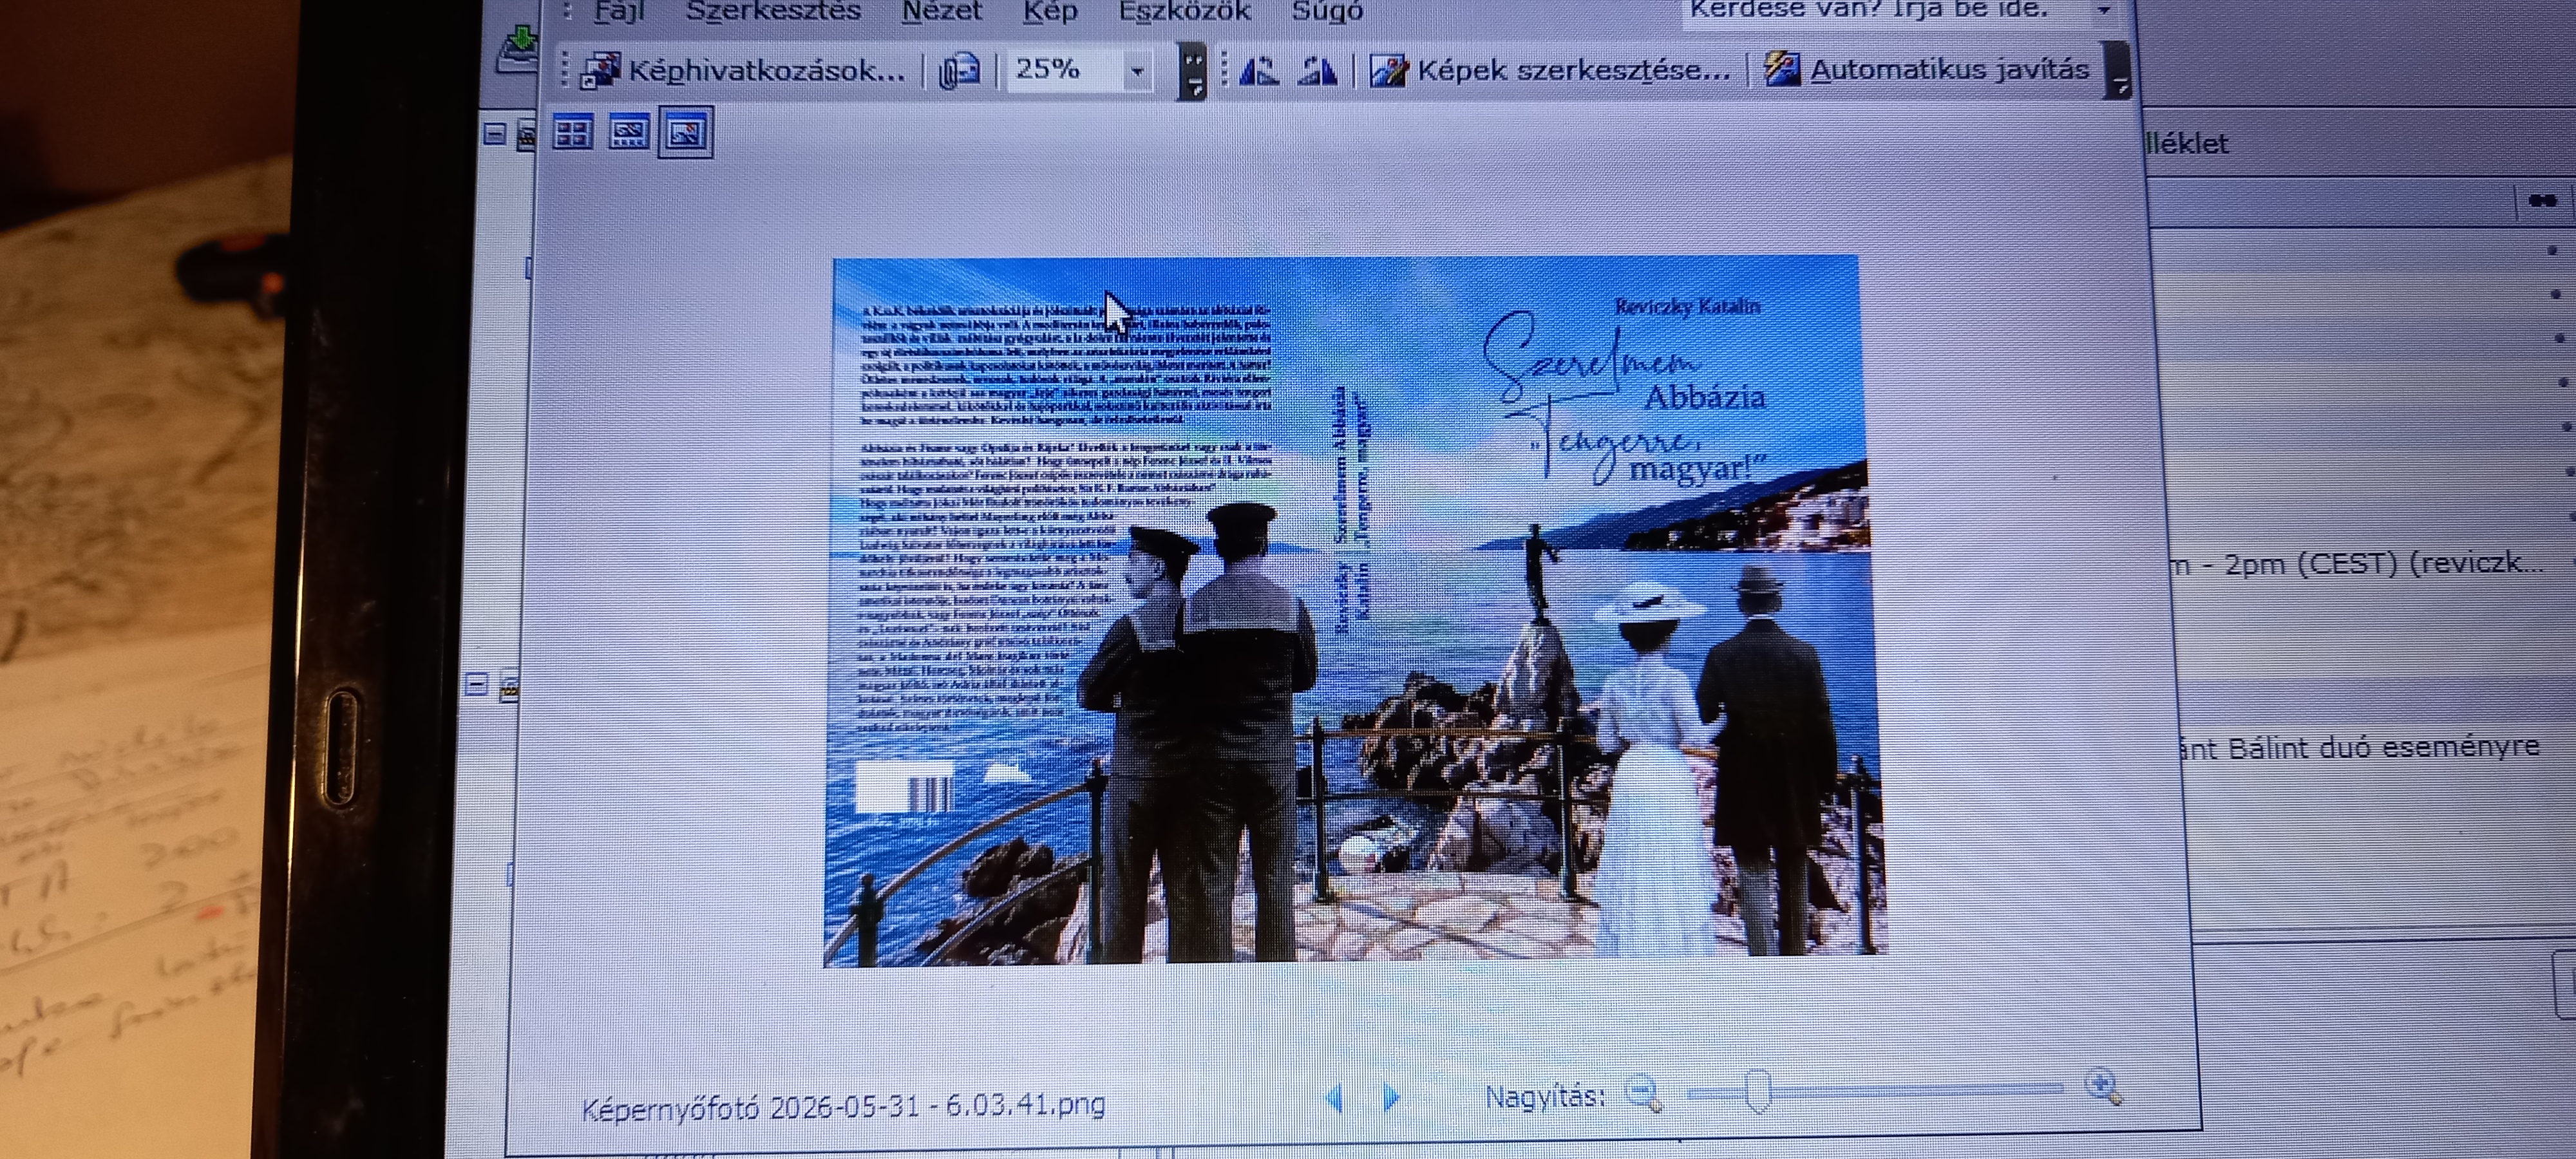Open toolbar options after Automatikus javítás
This screenshot has height=1159, width=2576.
(x=2118, y=70)
